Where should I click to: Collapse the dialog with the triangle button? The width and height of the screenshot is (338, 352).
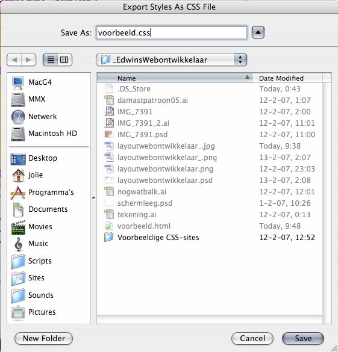(258, 32)
